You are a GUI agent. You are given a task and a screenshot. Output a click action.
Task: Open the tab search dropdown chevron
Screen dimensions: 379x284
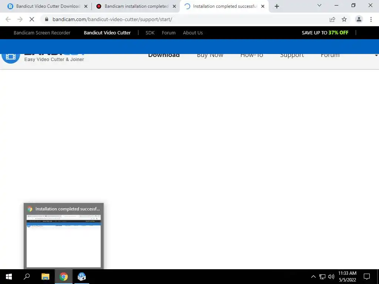click(319, 5)
